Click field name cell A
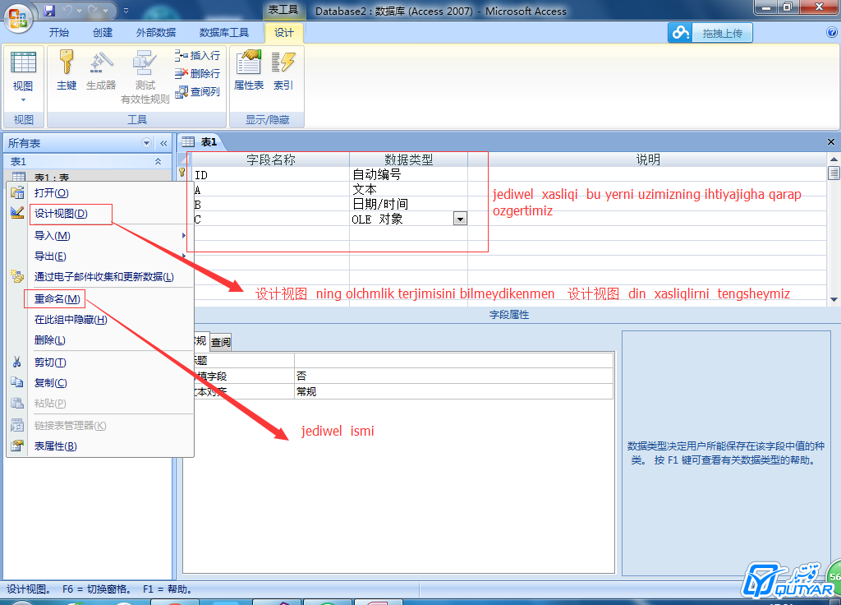The height and width of the screenshot is (605, 841). [x=271, y=190]
